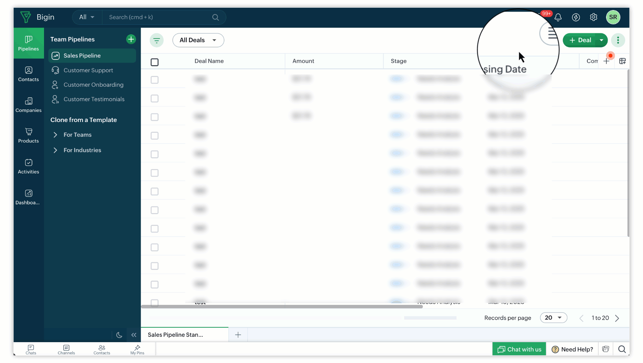Open Contacts in bottom bar

[102, 350]
